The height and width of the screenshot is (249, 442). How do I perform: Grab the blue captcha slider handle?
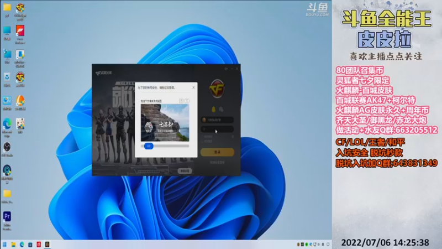point(149,146)
